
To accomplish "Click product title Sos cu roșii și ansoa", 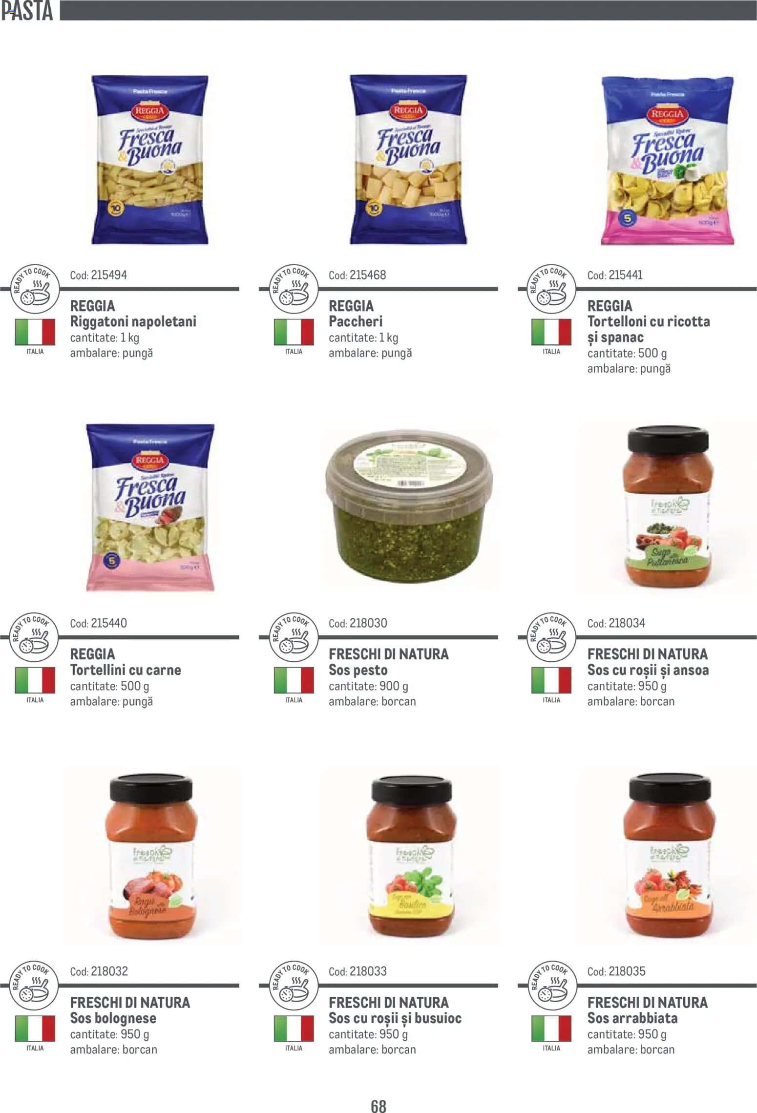I will coord(648,670).
